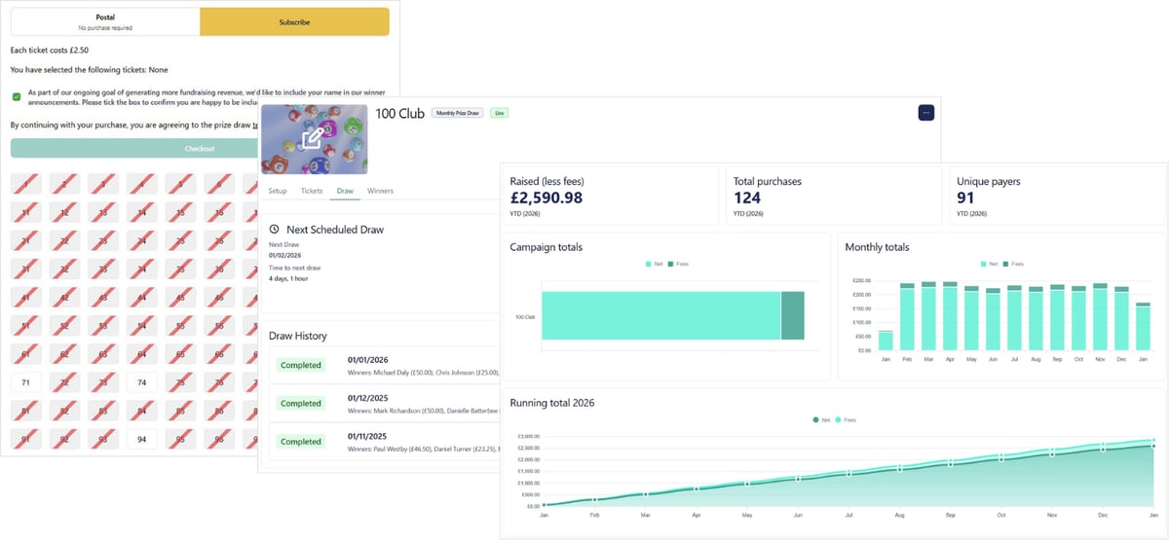
Task: Switch to the Winners tab
Action: (380, 191)
